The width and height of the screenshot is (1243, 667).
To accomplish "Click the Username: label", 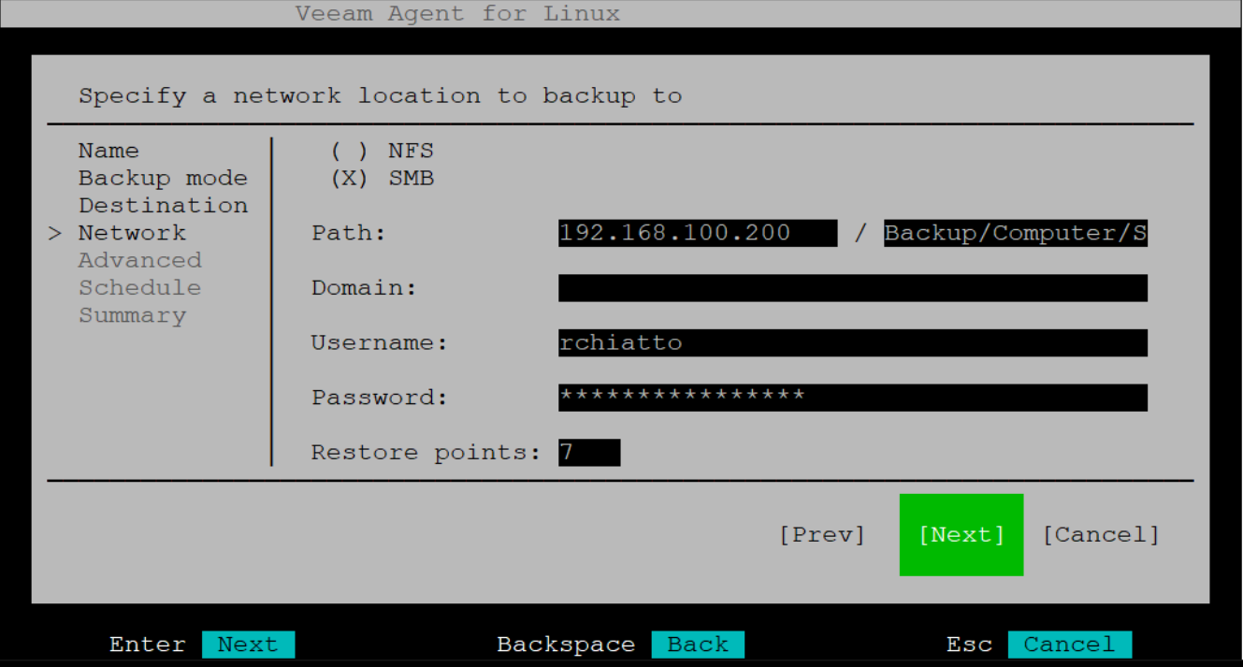I will point(380,343).
